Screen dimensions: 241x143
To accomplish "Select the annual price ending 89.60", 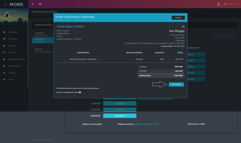I will point(196,67).
